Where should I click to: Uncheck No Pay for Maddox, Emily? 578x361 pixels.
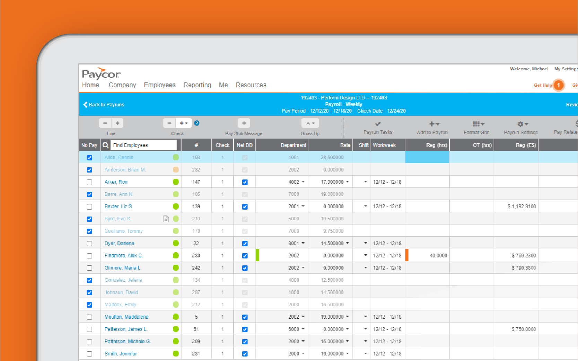tap(89, 305)
